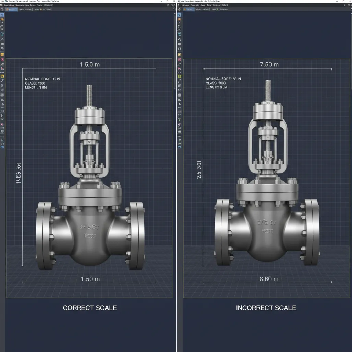352x352 pixels.
Task: Select the arc curve tool in left window sidebar
Action: (2, 39)
